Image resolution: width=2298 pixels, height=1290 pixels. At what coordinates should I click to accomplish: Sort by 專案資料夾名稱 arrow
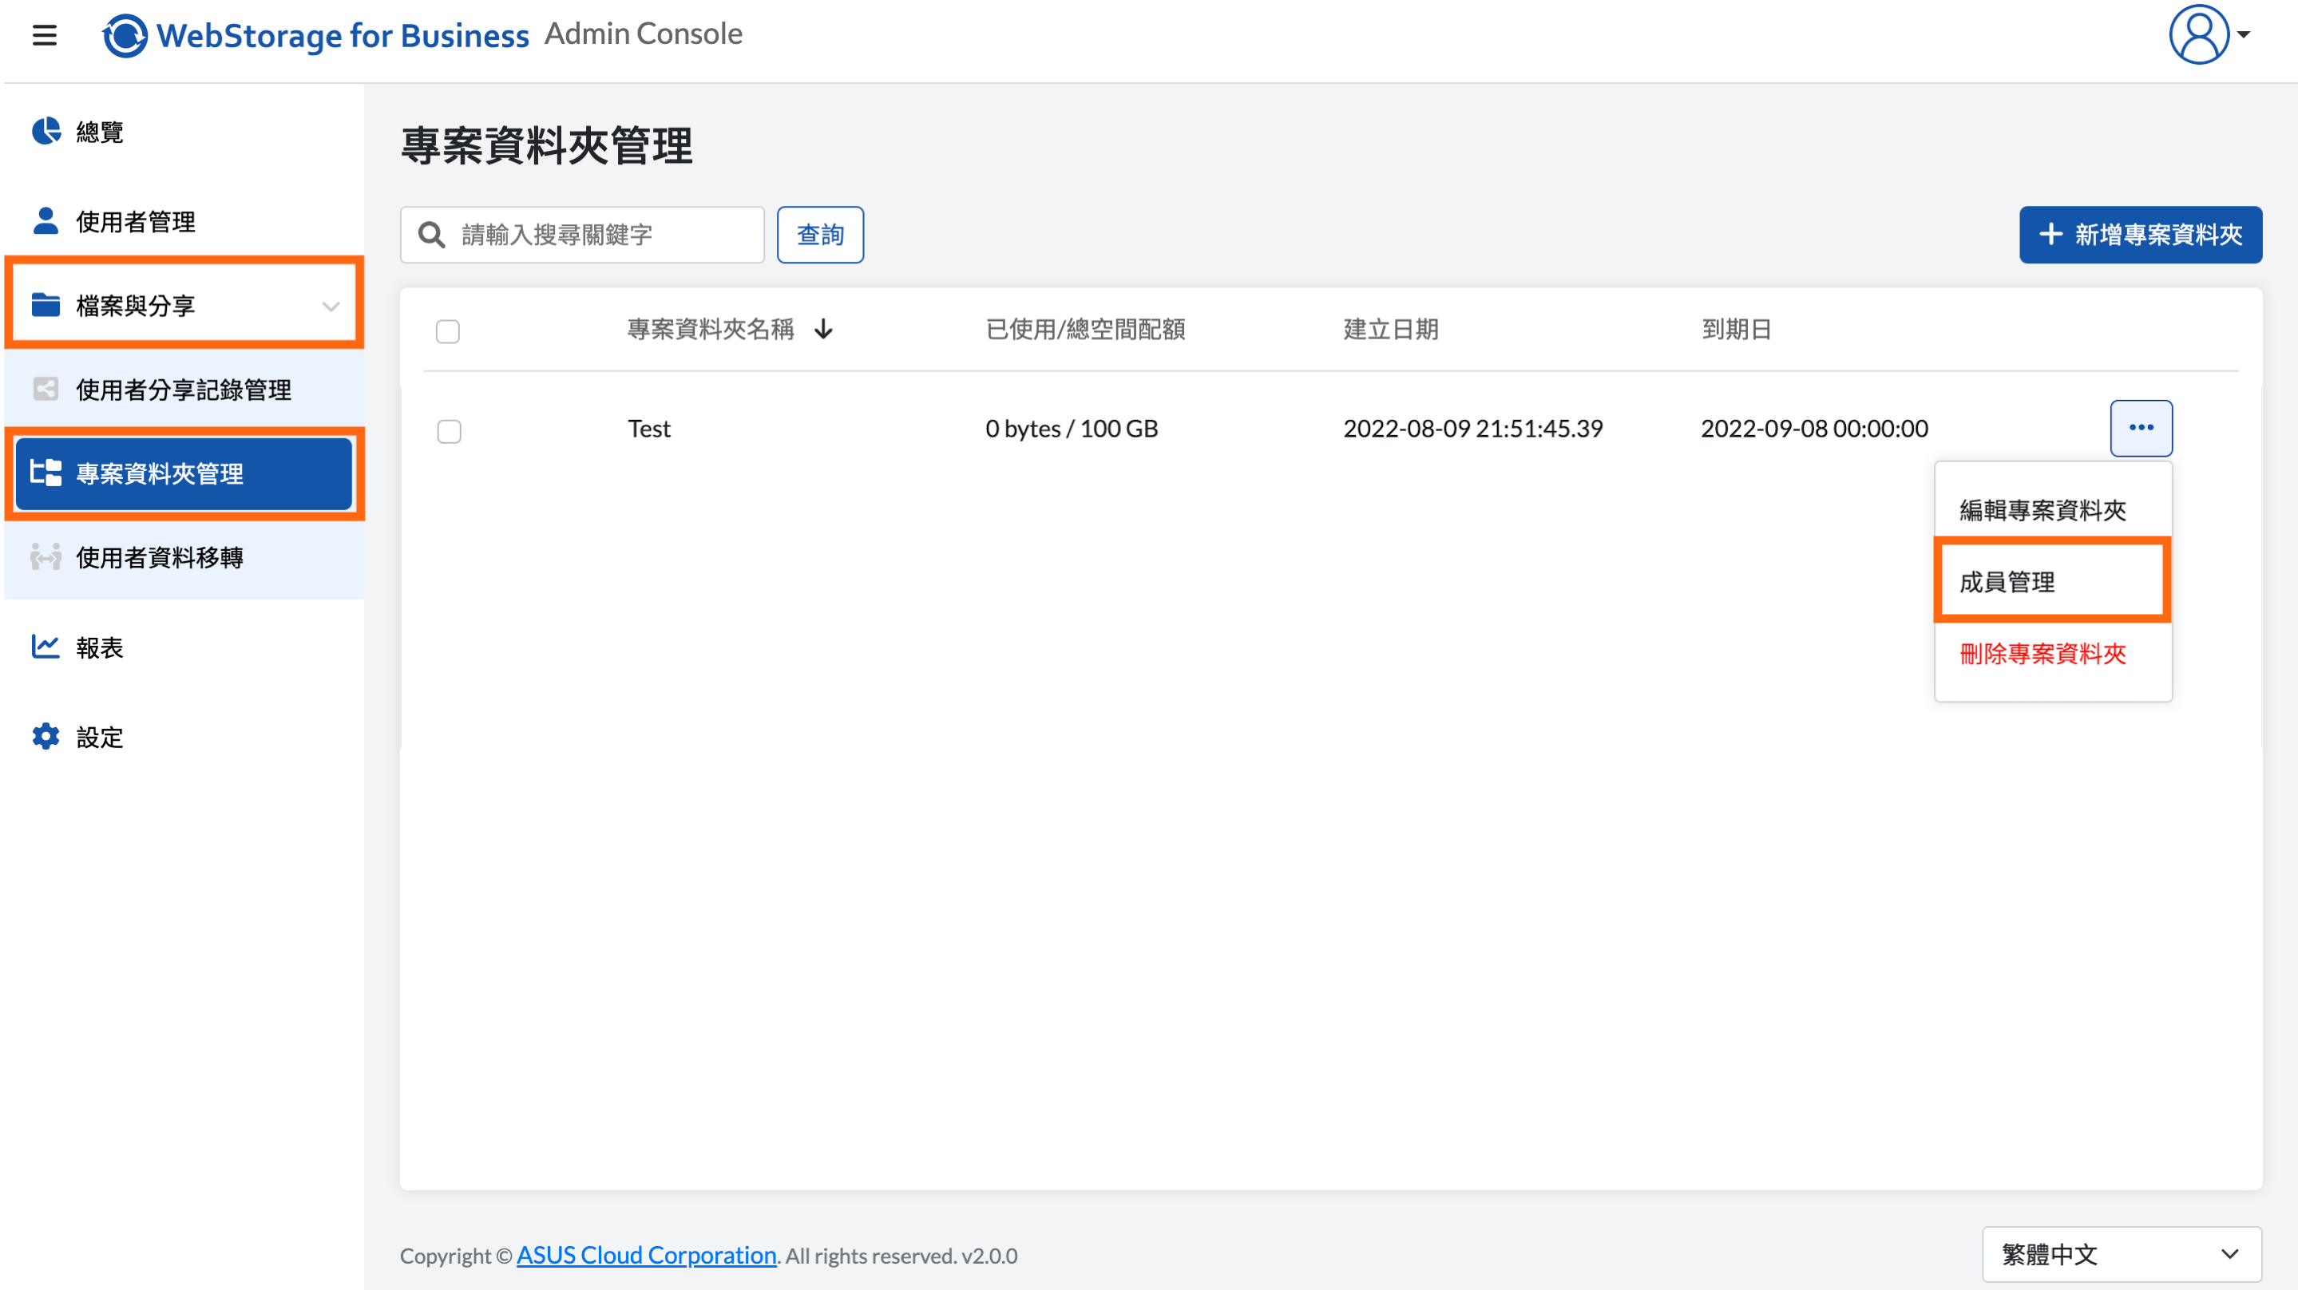(823, 330)
